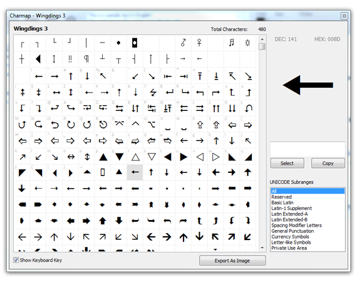Pick the music notes glyph
This screenshot has height=282, width=357.
[232, 43]
